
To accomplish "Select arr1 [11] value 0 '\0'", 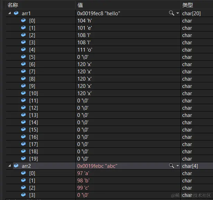I will [x=83, y=101].
